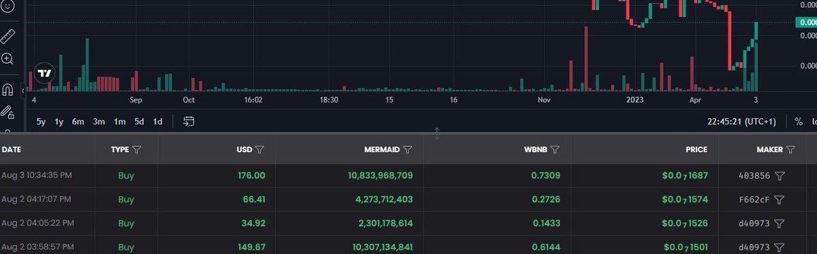Viewport: 817px width, 254px height.
Task: Click the Nov label on time axis
Action: coord(543,100)
